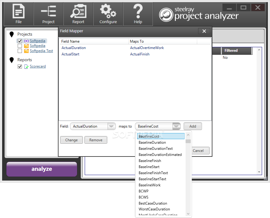The width and height of the screenshot is (270, 218).
Task: Click the Remove button
Action: click(96, 140)
